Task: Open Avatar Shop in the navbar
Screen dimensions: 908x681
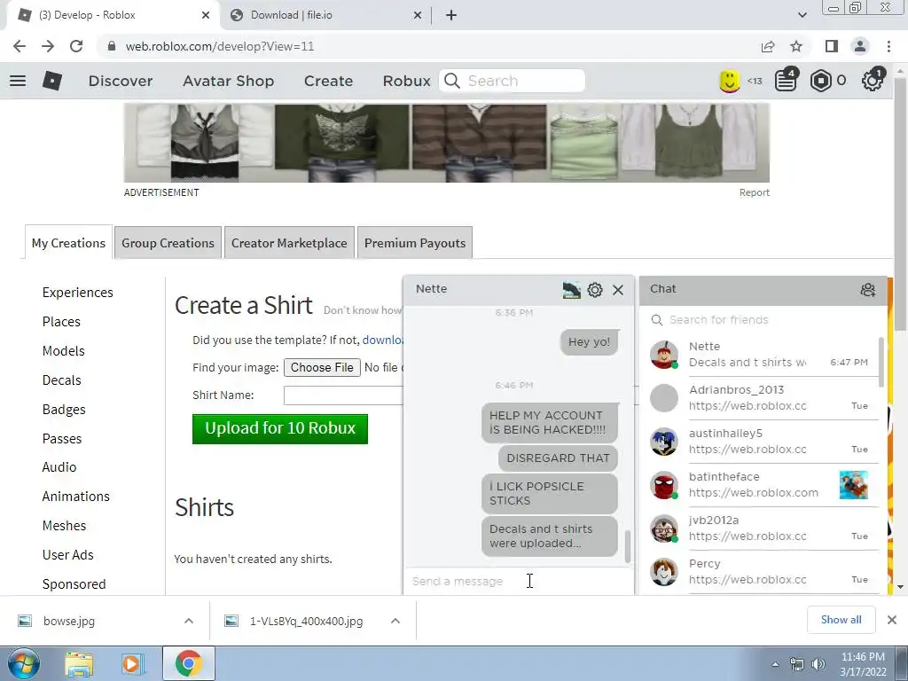Action: (228, 81)
